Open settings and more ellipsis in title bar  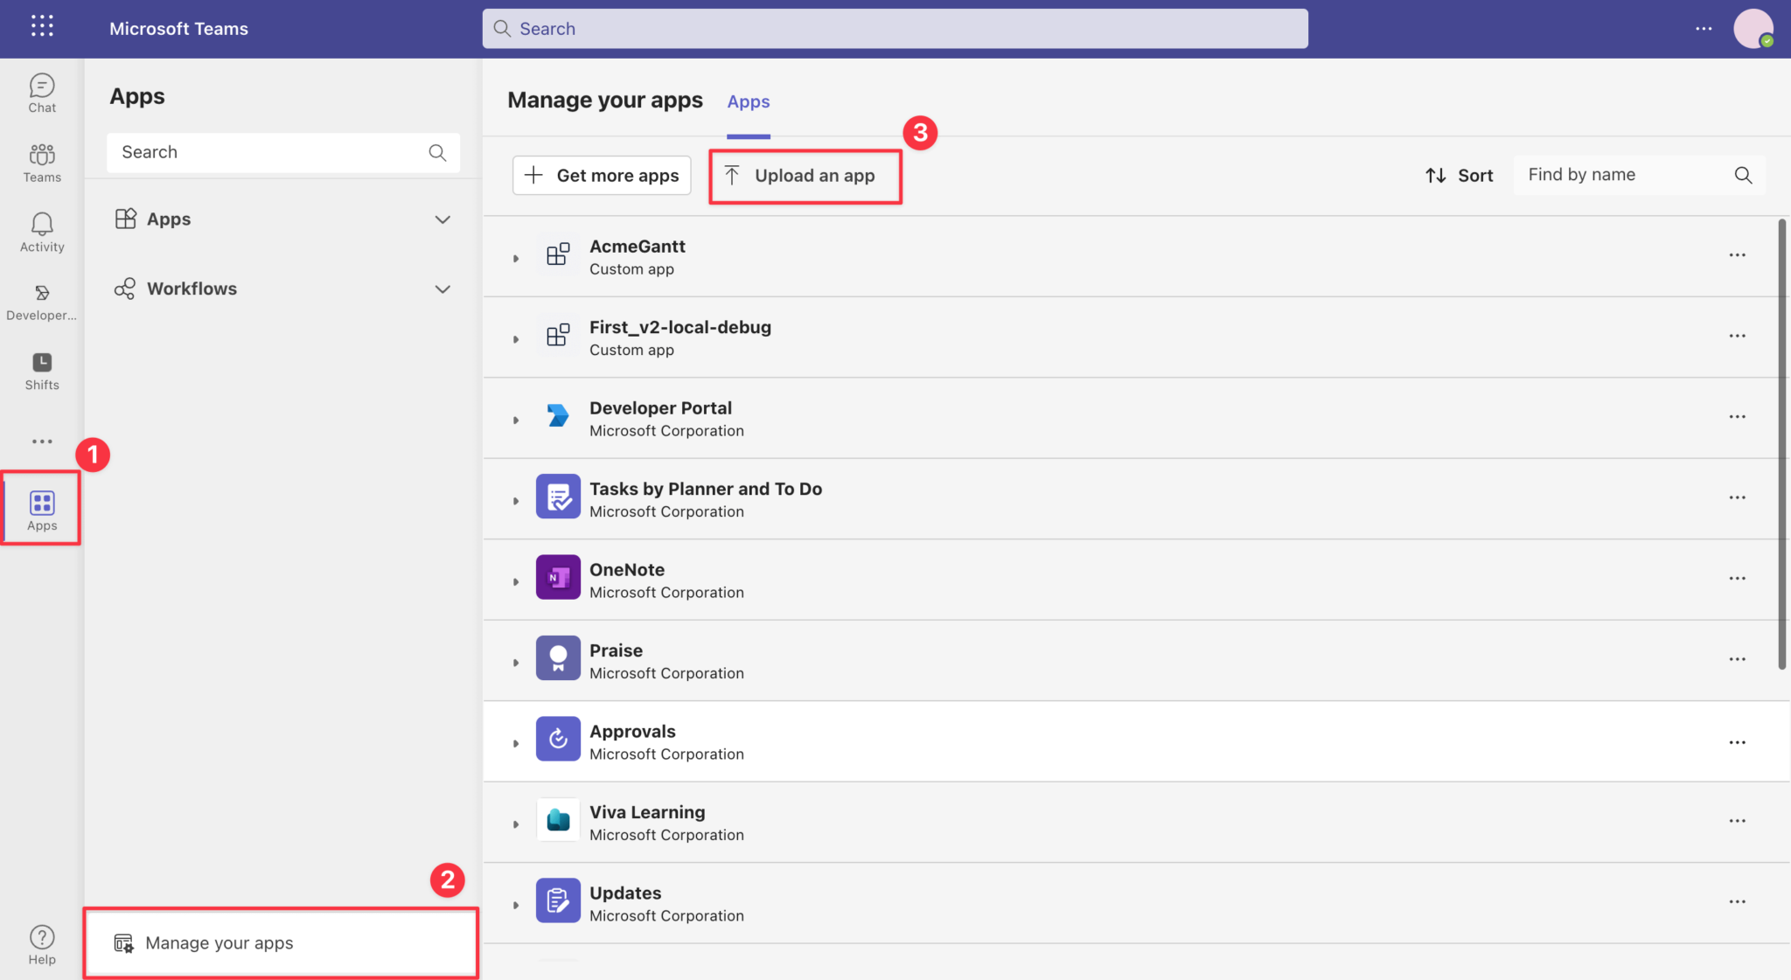click(1704, 29)
